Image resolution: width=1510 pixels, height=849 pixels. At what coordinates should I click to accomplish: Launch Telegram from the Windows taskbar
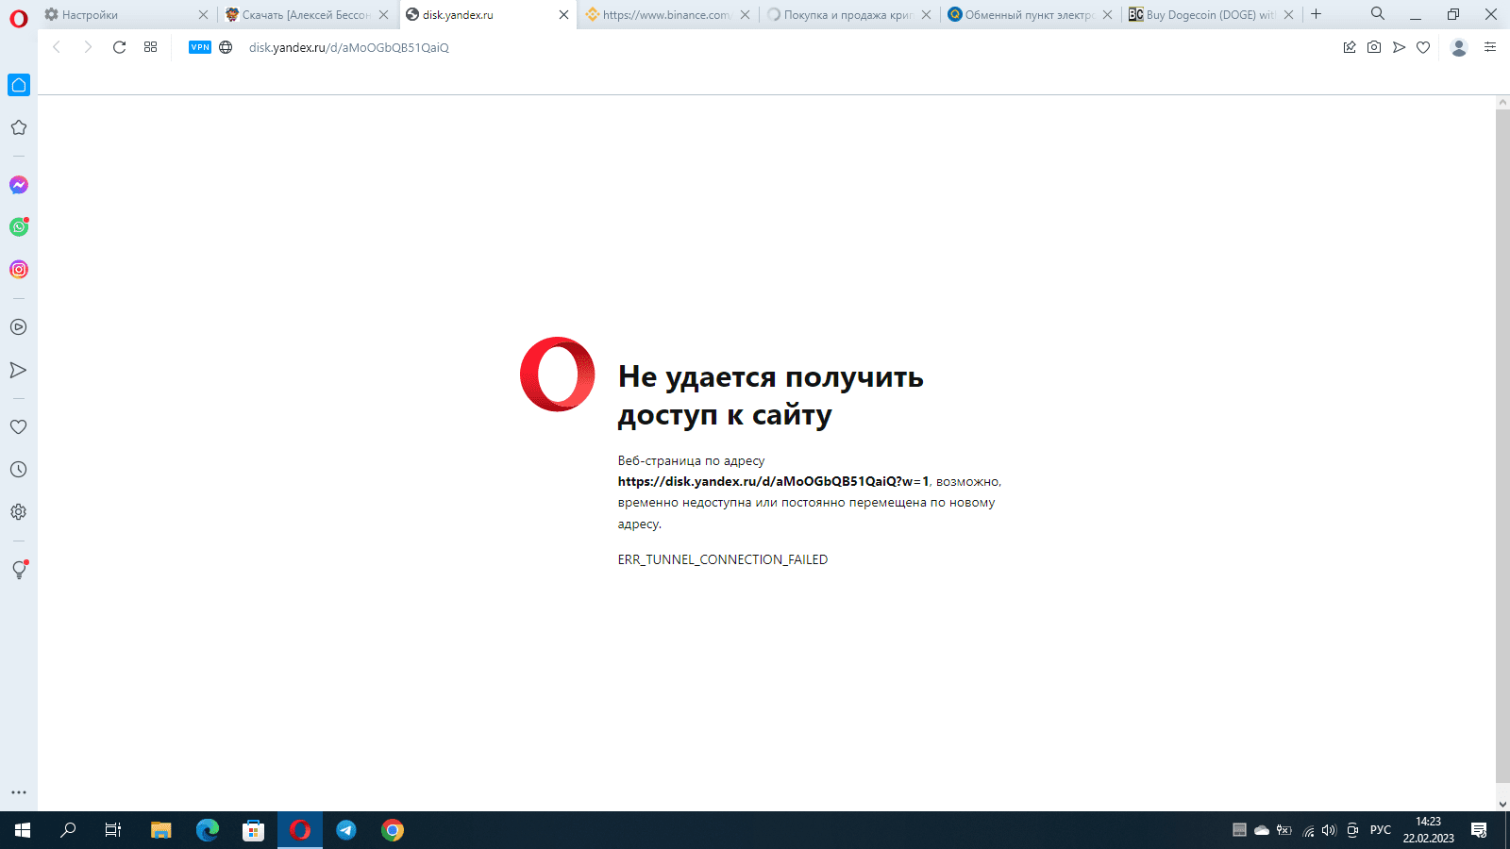pyautogui.click(x=346, y=830)
